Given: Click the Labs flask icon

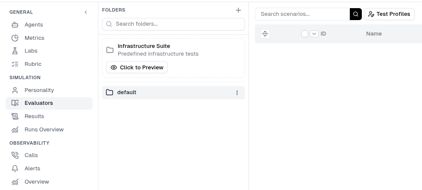Looking at the screenshot, I should pos(15,51).
